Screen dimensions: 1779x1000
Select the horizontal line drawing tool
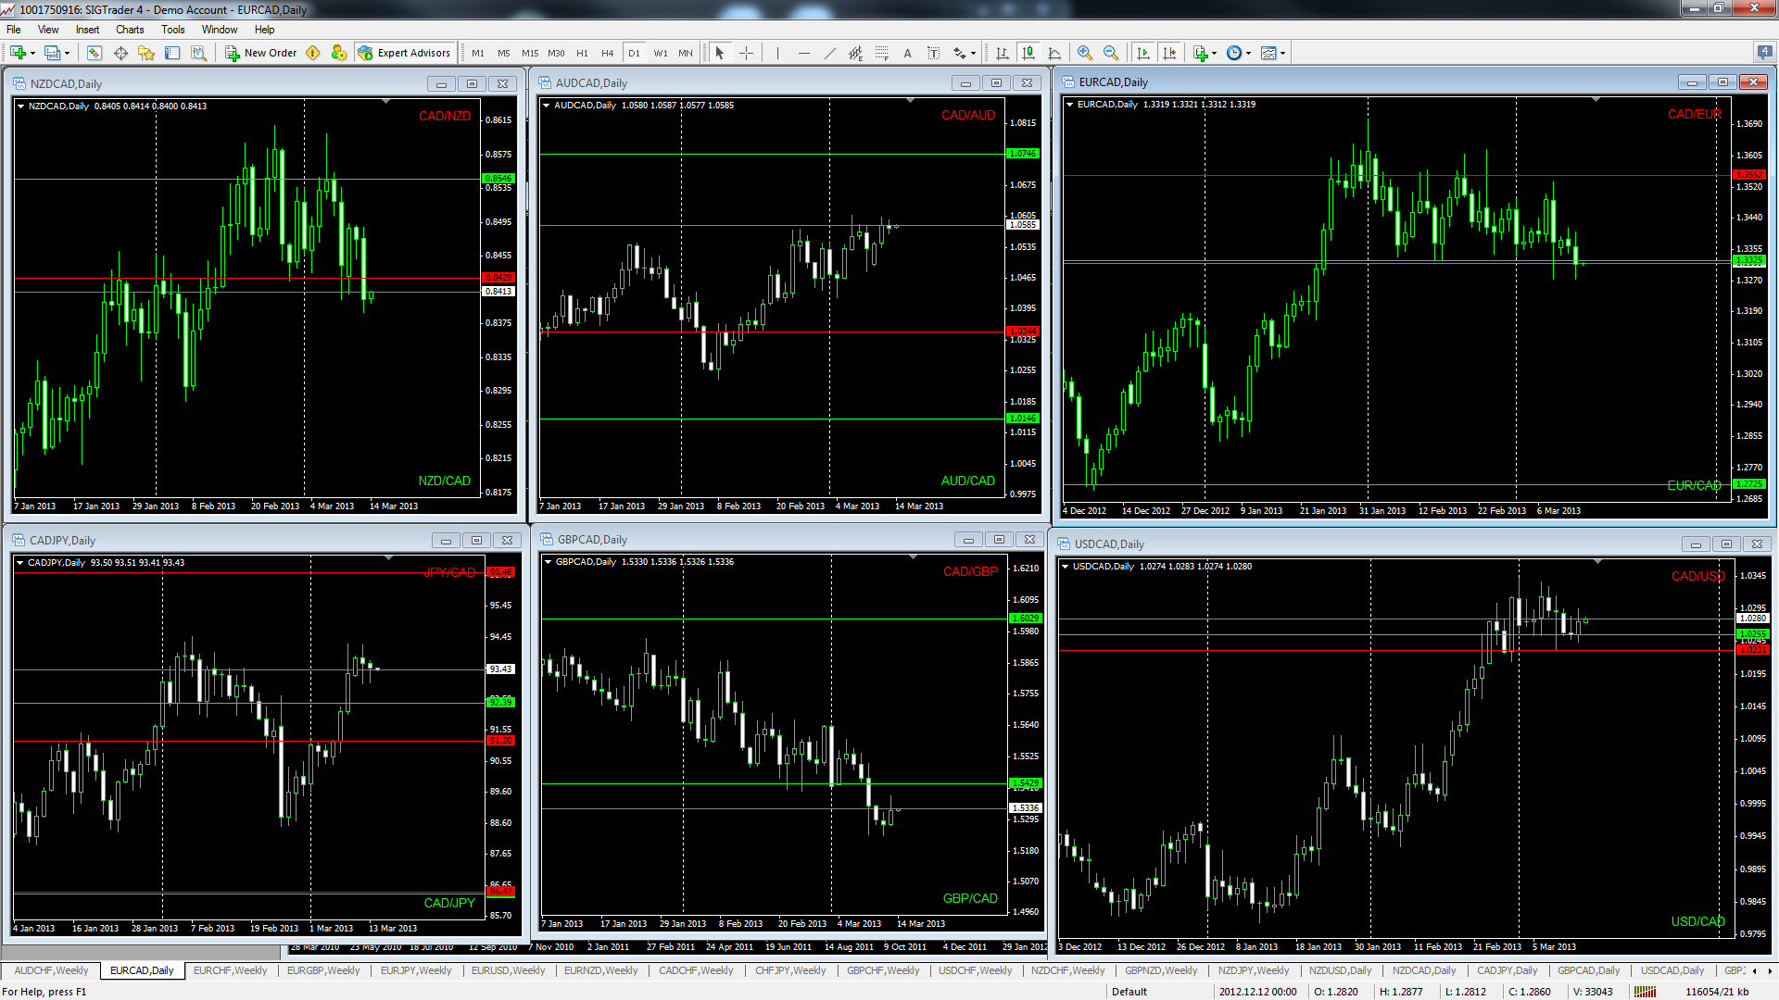point(803,53)
